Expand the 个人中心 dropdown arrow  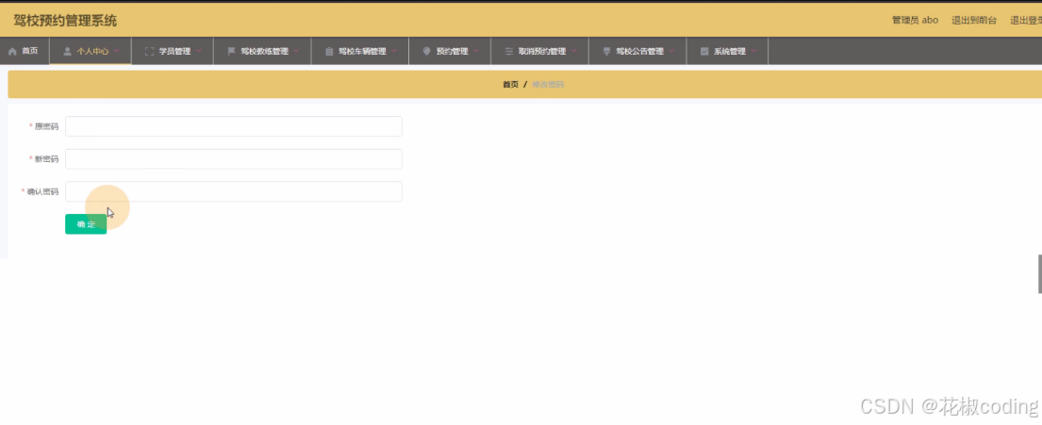[x=116, y=51]
